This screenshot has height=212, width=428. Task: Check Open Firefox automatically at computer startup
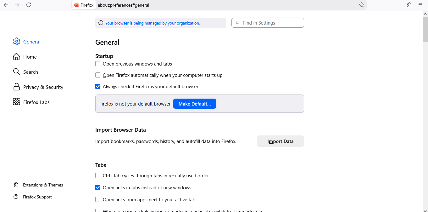pyautogui.click(x=98, y=75)
